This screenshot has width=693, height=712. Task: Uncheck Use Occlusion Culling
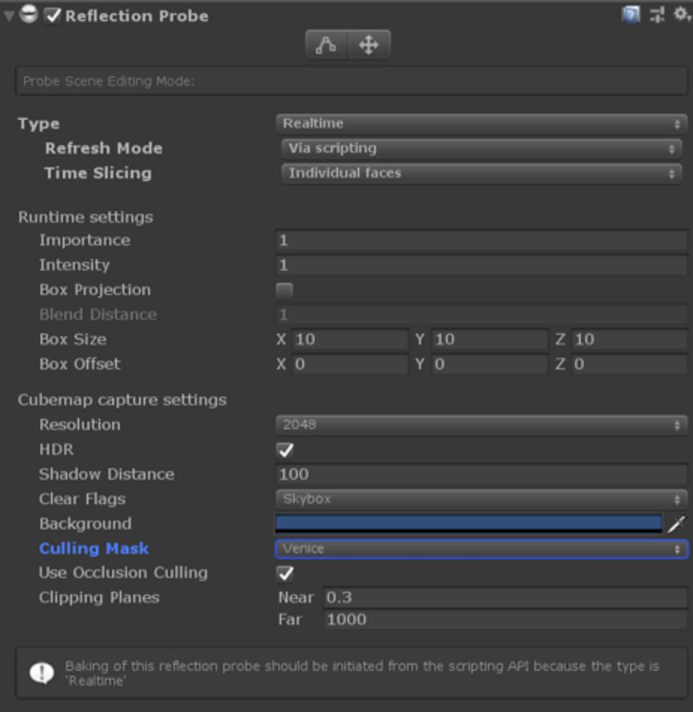click(285, 573)
